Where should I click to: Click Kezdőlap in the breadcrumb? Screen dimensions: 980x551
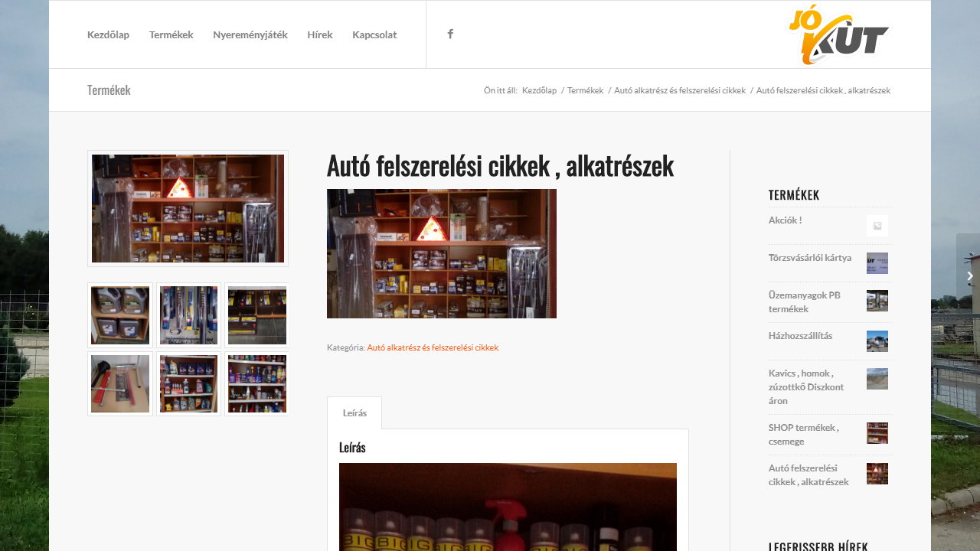(x=540, y=90)
